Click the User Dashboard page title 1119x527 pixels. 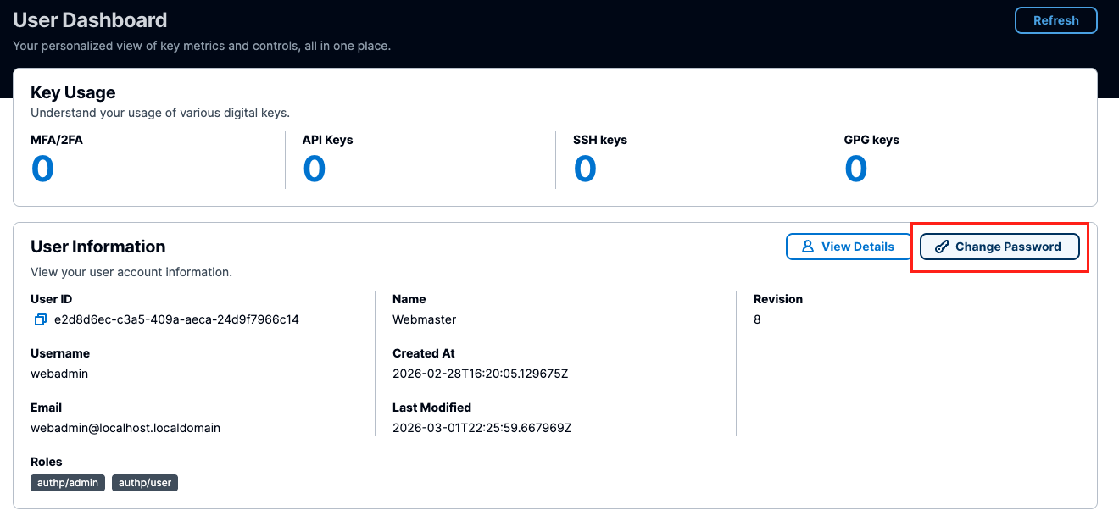[90, 20]
